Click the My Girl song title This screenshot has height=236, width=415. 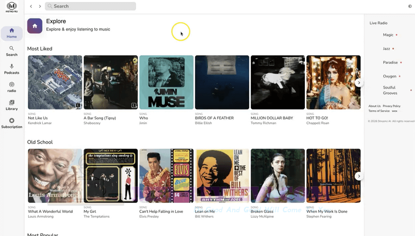click(90, 211)
